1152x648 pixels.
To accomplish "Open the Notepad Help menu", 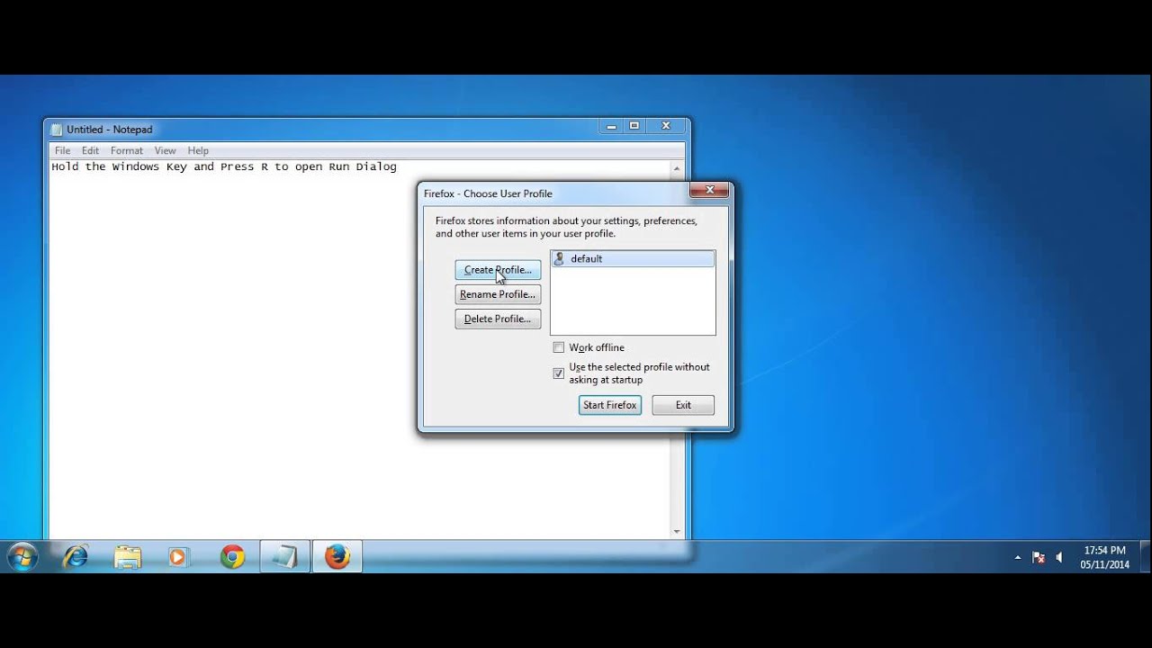I will click(x=198, y=150).
